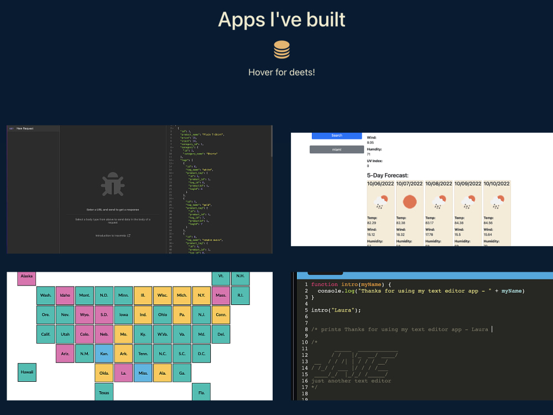Click the Hawaii state tile
553x415 pixels.
pyautogui.click(x=27, y=372)
